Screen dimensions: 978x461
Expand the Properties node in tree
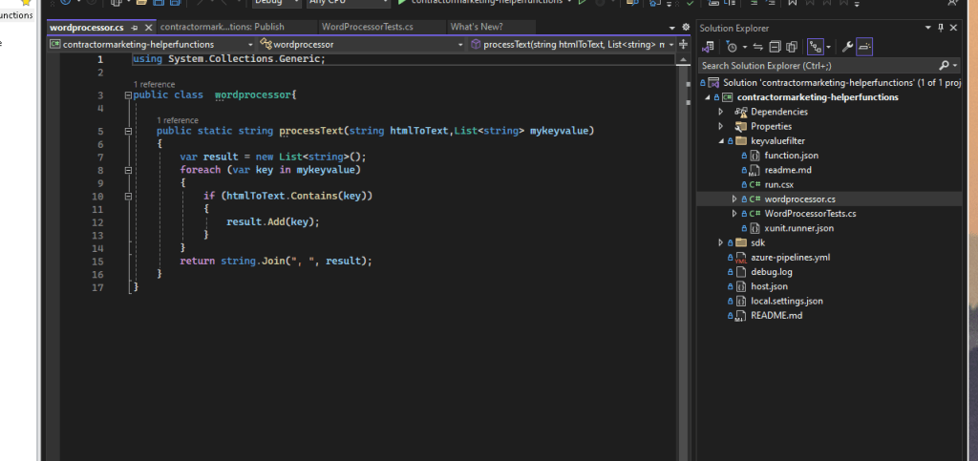click(721, 126)
